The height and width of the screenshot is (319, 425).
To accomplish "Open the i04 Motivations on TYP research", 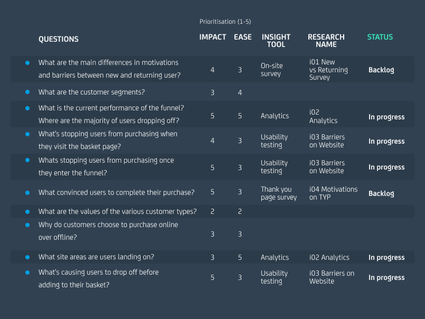I will pyautogui.click(x=333, y=193).
